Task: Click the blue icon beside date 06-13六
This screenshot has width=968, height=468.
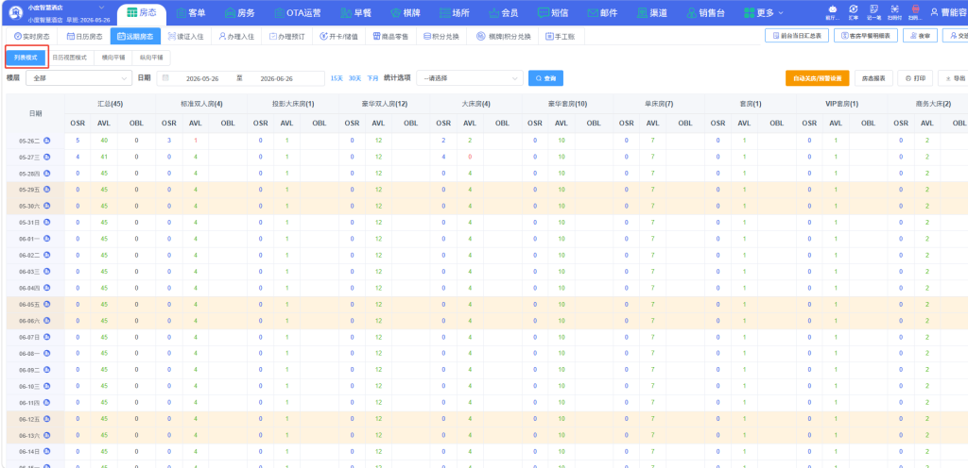Action: [47, 435]
